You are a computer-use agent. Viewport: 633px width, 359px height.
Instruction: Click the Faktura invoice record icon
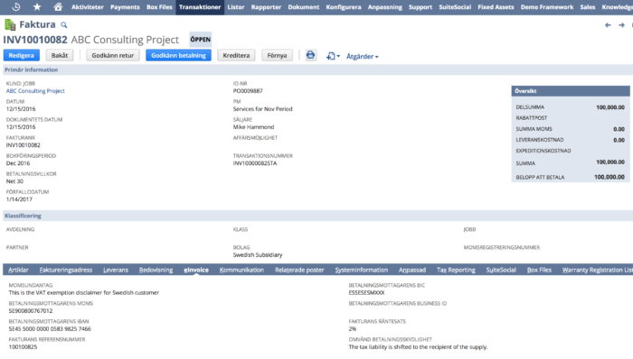pyautogui.click(x=10, y=25)
